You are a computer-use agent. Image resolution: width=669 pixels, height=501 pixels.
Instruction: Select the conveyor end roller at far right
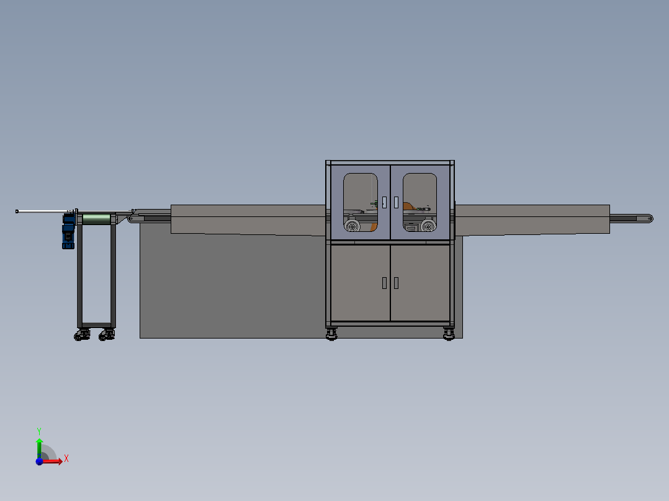pyautogui.click(x=649, y=218)
